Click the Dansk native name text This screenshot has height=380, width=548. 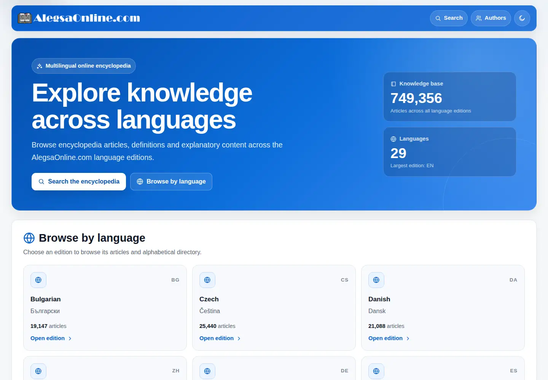pos(377,311)
